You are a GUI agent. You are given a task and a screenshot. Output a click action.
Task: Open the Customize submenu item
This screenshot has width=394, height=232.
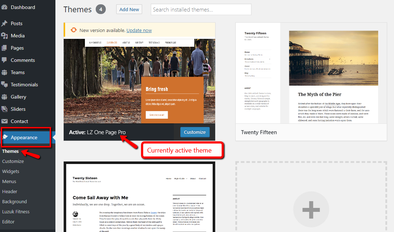point(13,161)
